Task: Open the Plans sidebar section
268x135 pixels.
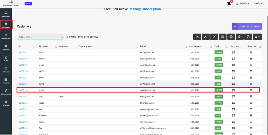Action: [6, 59]
